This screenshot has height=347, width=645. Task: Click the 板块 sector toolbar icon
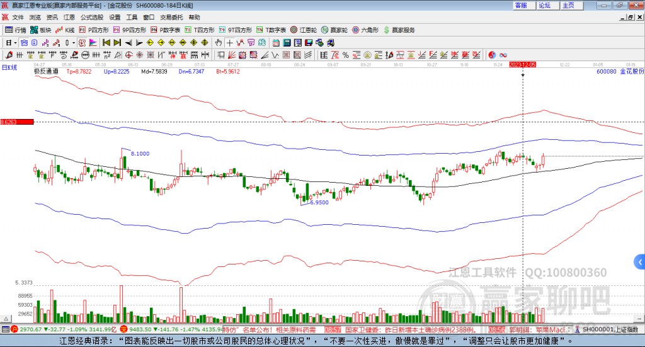[x=42, y=30]
